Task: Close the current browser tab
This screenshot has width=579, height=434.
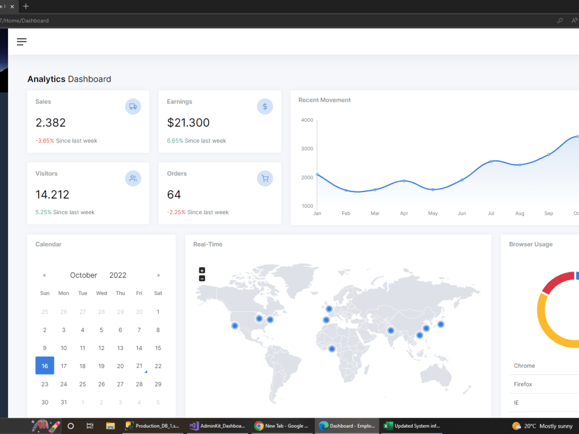Action: tap(12, 6)
